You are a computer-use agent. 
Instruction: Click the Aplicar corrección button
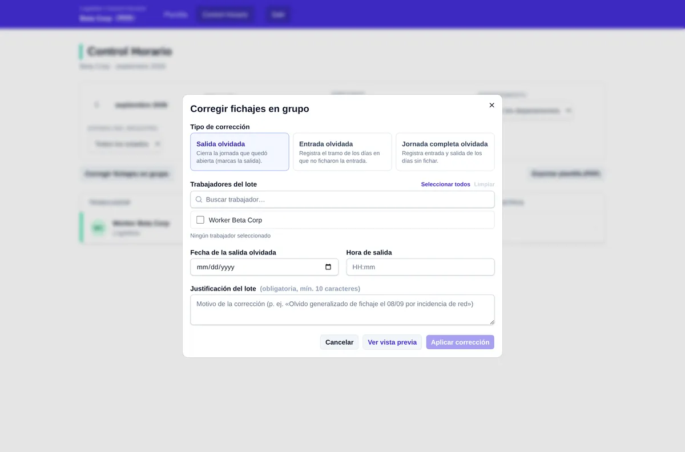click(460, 342)
